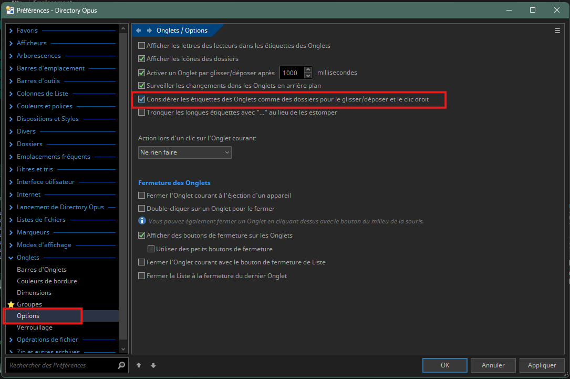The image size is (570, 379).
Task: Click the search magnifier in the preferences search box
Action: [x=121, y=365]
